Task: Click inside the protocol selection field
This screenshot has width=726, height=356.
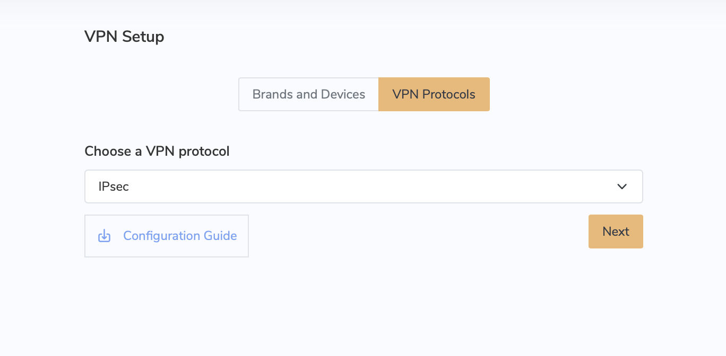Action: [364, 186]
